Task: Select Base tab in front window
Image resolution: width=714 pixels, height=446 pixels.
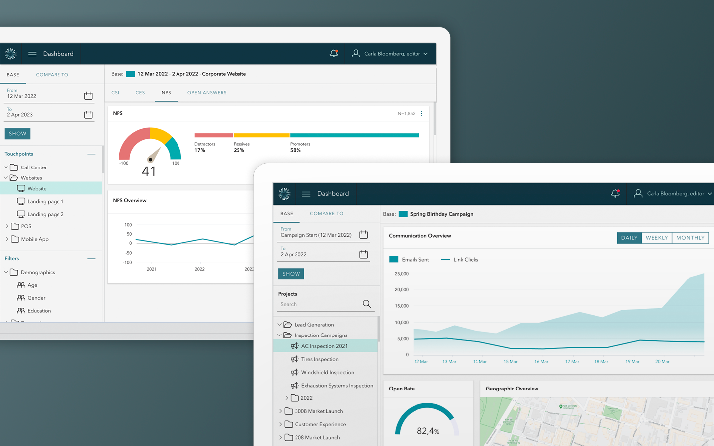Action: pyautogui.click(x=287, y=214)
